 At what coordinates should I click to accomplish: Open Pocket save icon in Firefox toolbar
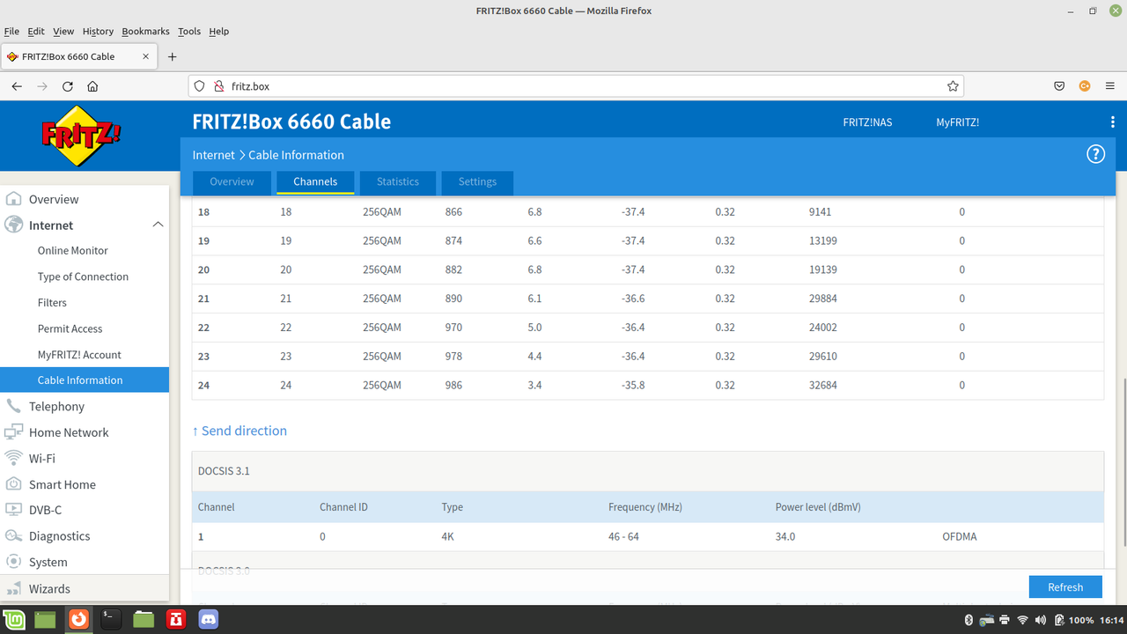point(1059,86)
